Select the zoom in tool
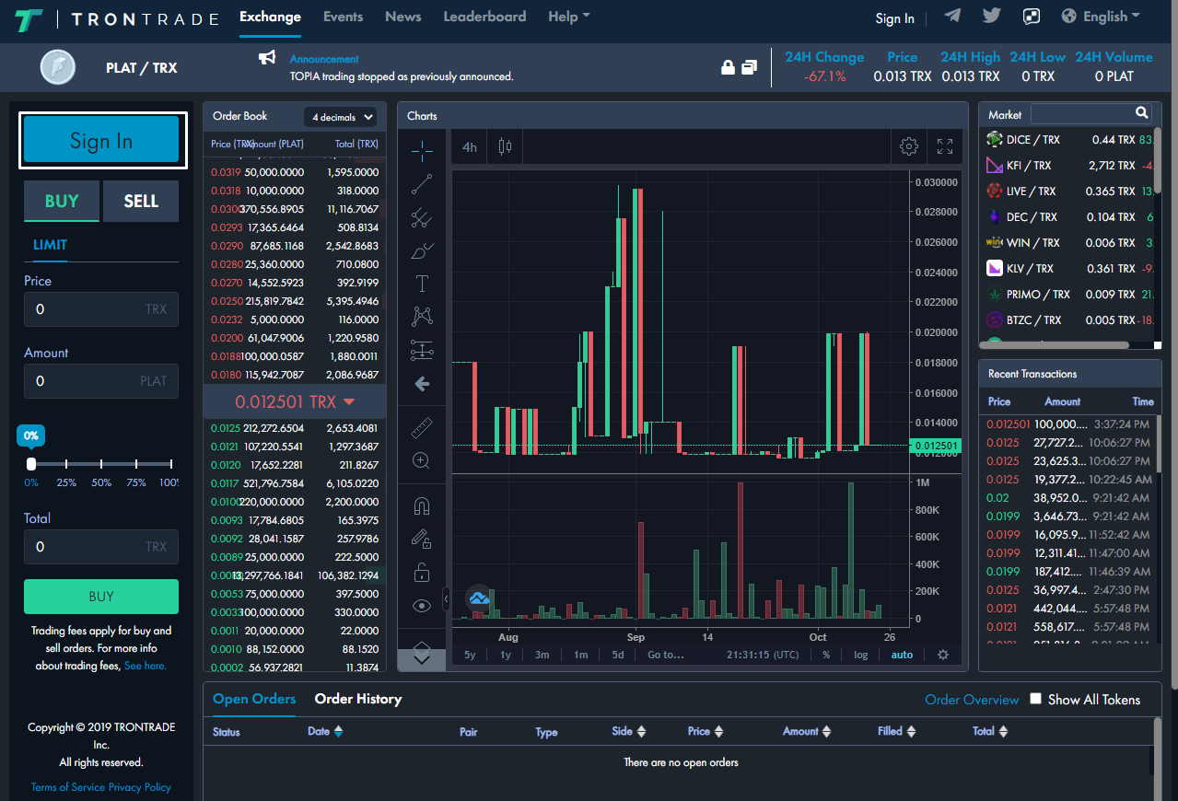The height and width of the screenshot is (801, 1178). point(422,461)
